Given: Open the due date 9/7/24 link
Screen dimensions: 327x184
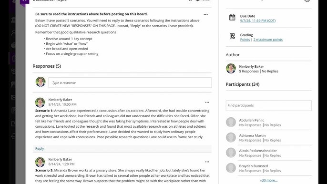Looking at the screenshot, I should click(x=258, y=20).
